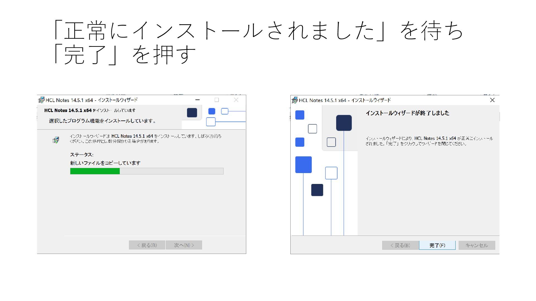Close the finished install wizard window
The height and width of the screenshot is (301, 536).
tap(492, 100)
